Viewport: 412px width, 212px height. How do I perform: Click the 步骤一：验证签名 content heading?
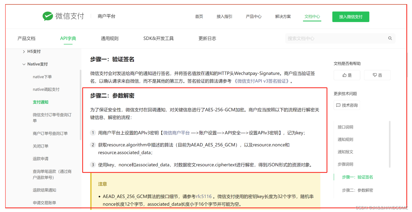(112, 59)
